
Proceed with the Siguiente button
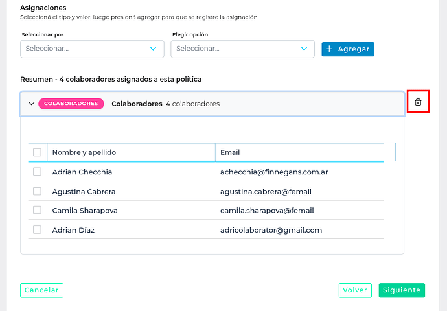click(402, 290)
